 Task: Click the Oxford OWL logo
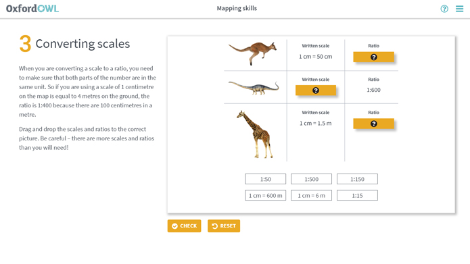coord(32,8)
